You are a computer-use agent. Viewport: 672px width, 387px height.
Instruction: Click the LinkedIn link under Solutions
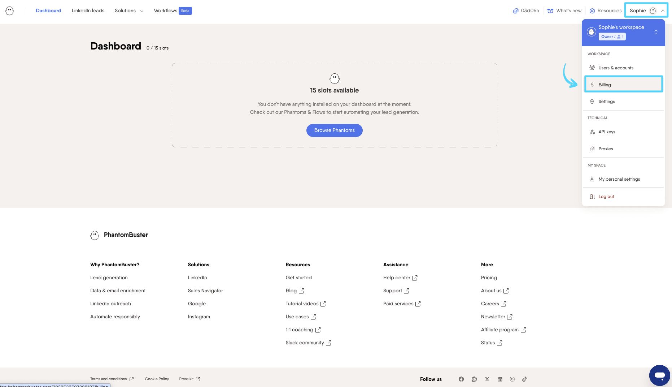pos(197,278)
